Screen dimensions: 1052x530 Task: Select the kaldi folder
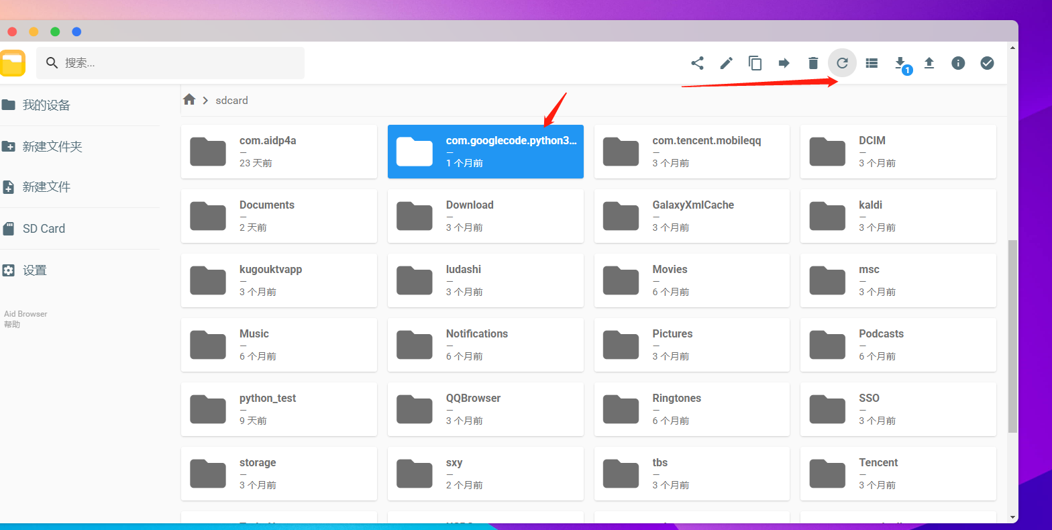click(x=898, y=216)
